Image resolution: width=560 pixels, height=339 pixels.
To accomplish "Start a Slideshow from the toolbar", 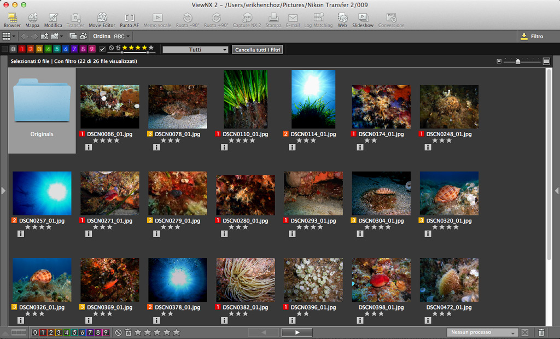I will (363, 20).
